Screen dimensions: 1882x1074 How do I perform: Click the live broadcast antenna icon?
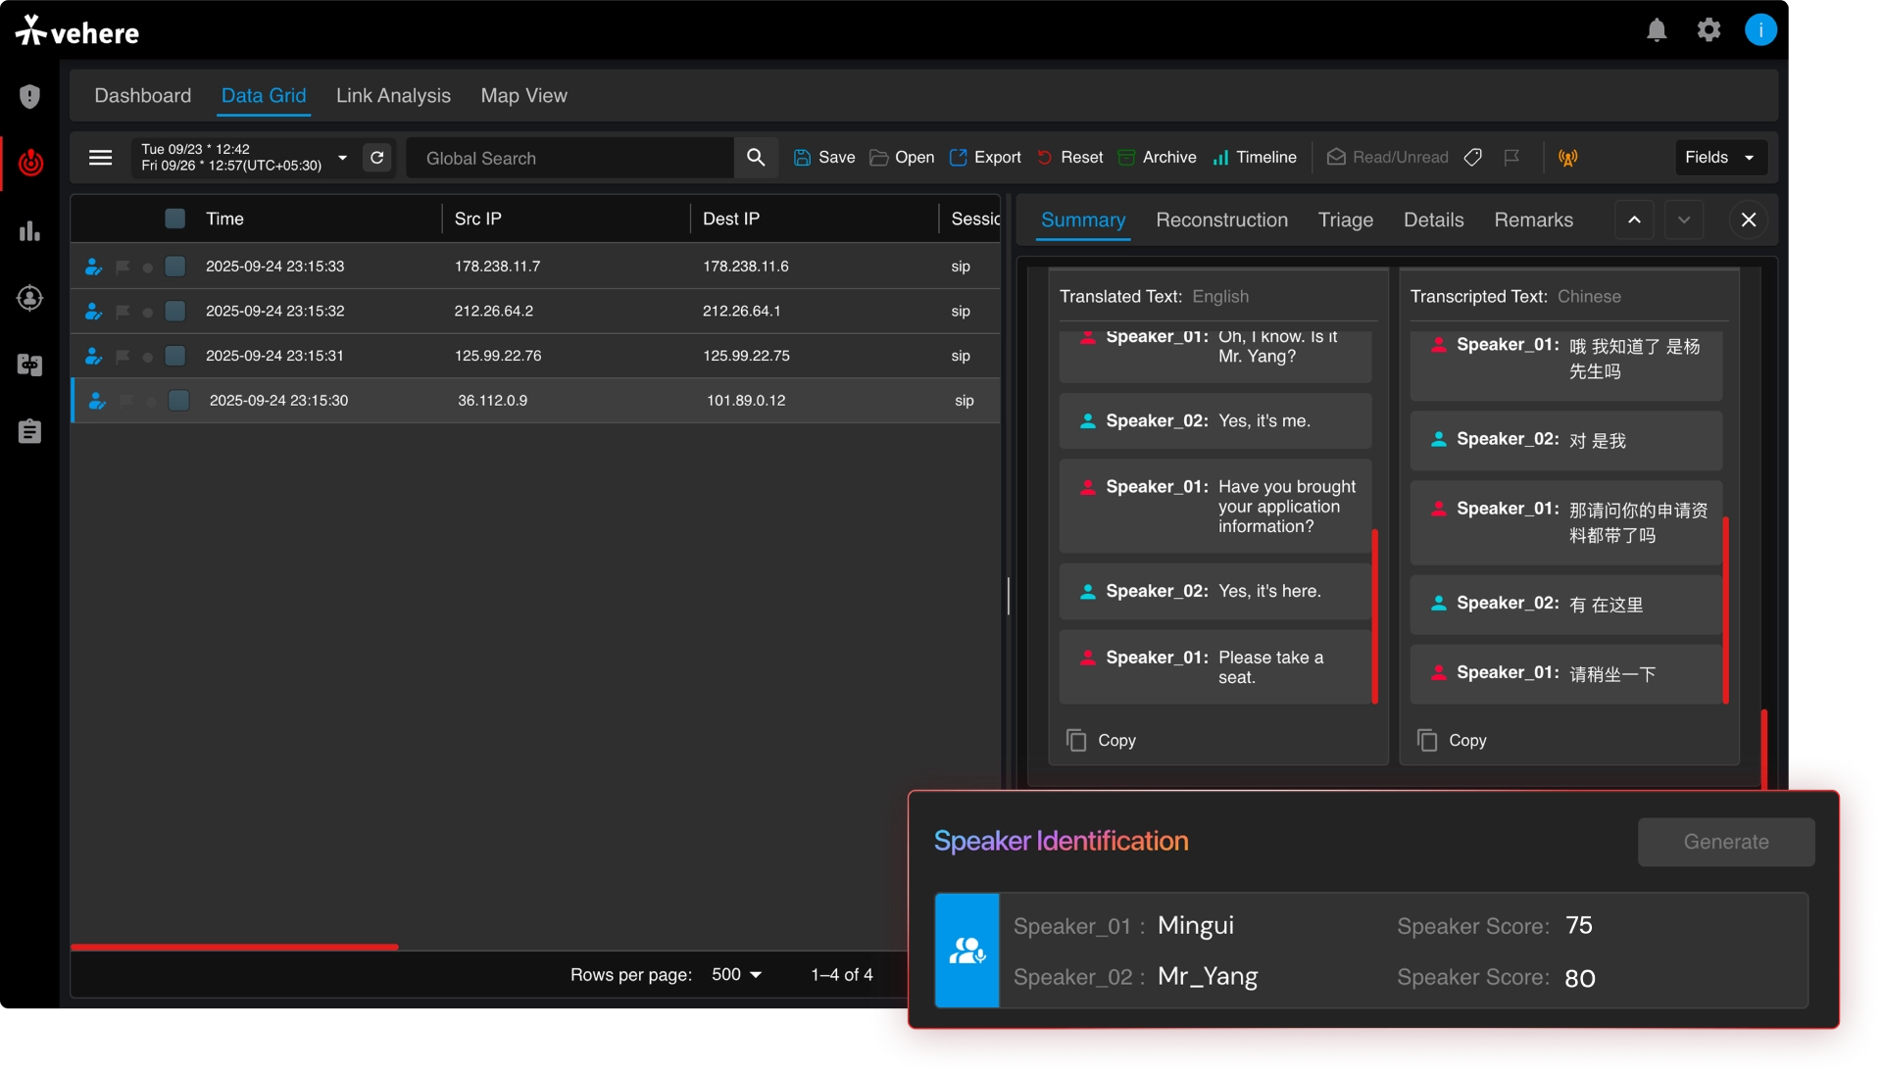click(x=1567, y=158)
